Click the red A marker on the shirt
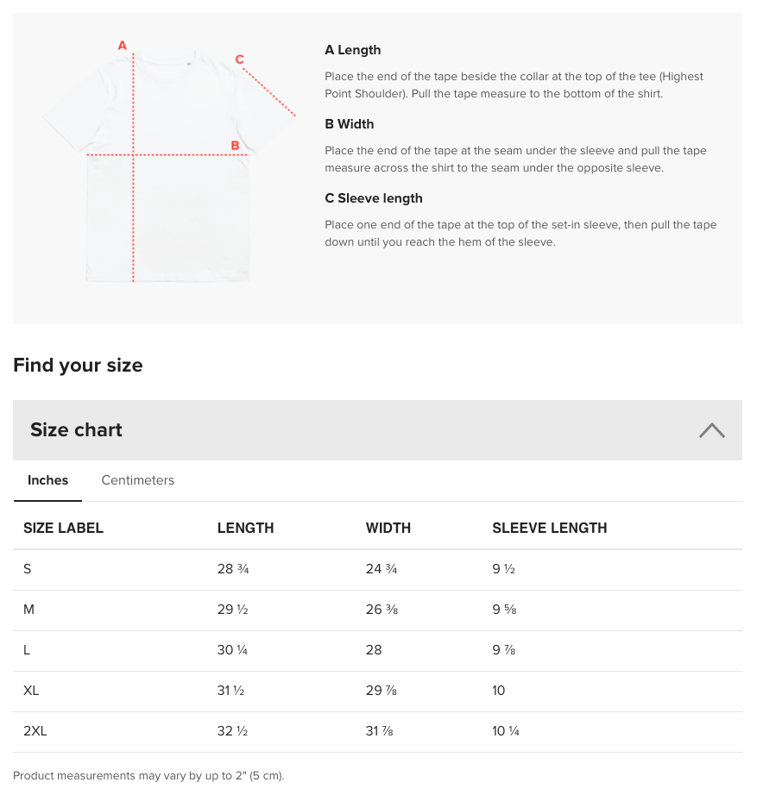Image resolution: width=757 pixels, height=801 pixels. coord(123,45)
